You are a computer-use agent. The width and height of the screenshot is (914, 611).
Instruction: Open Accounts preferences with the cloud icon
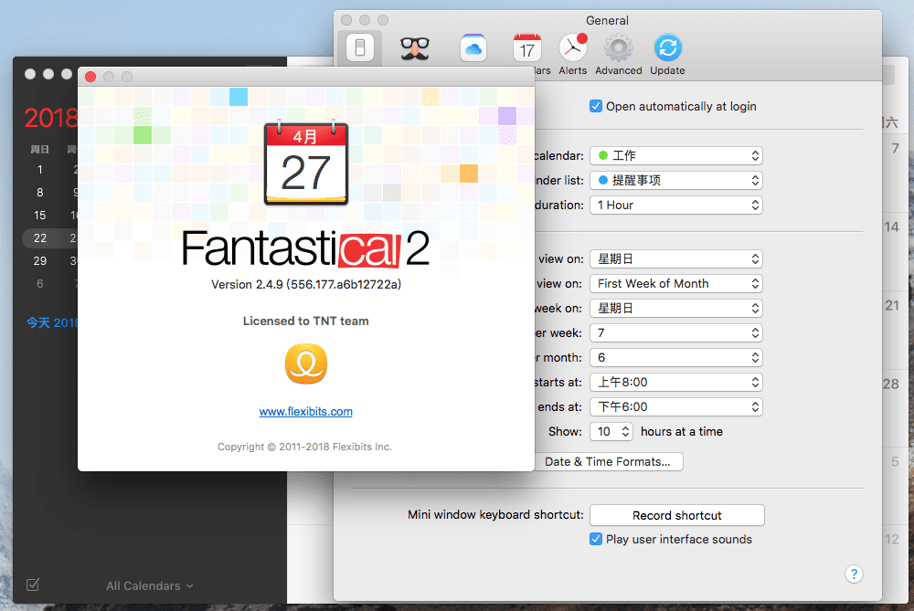point(473,47)
